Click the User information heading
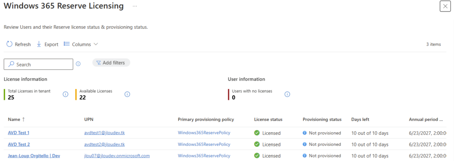The width and height of the screenshot is (454, 161). (x=247, y=79)
